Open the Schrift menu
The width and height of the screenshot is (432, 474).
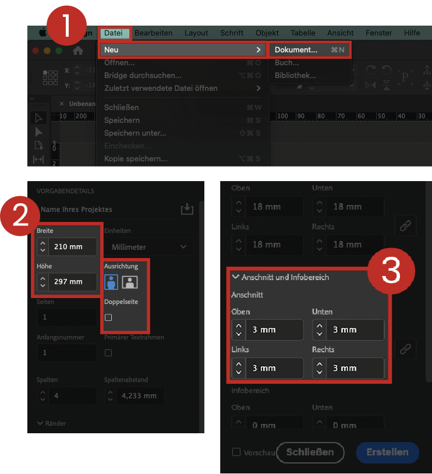pos(232,33)
